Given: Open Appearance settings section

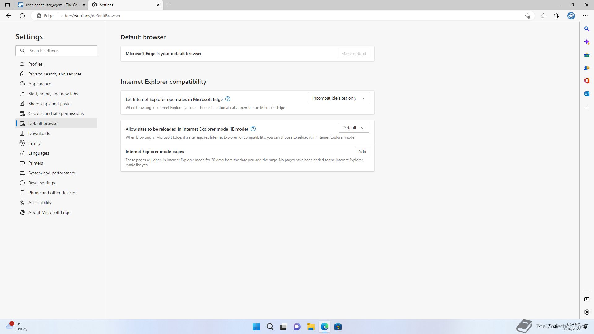Looking at the screenshot, I should (56, 84).
